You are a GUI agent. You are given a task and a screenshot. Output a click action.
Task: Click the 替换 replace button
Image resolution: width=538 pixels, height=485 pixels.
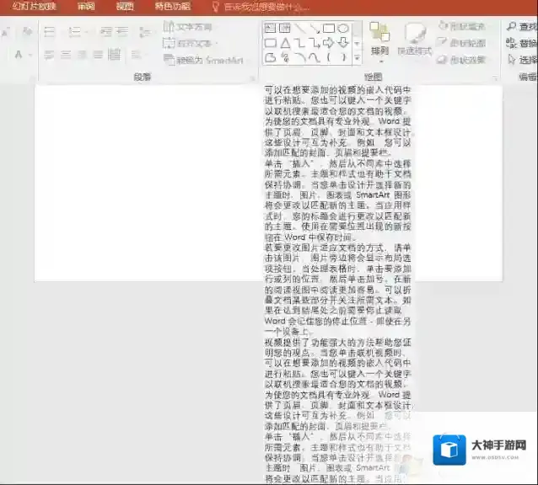coord(522,43)
